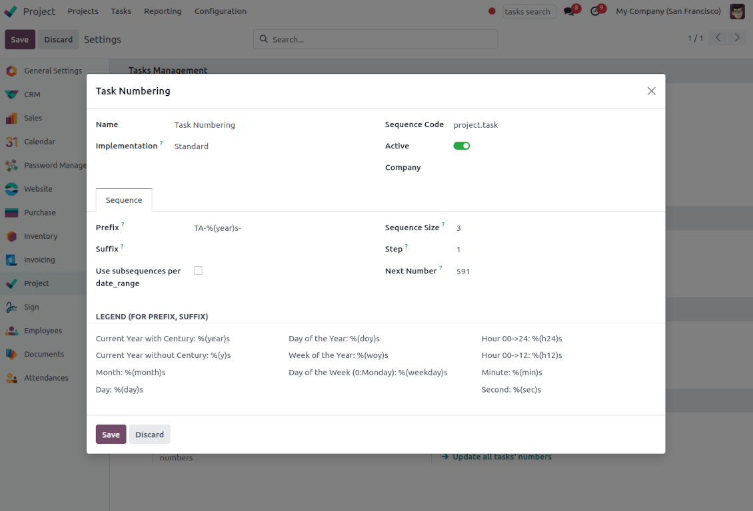Enable Use subsequences per date_range checkbox
Viewport: 753px width, 511px height.
[x=198, y=271]
